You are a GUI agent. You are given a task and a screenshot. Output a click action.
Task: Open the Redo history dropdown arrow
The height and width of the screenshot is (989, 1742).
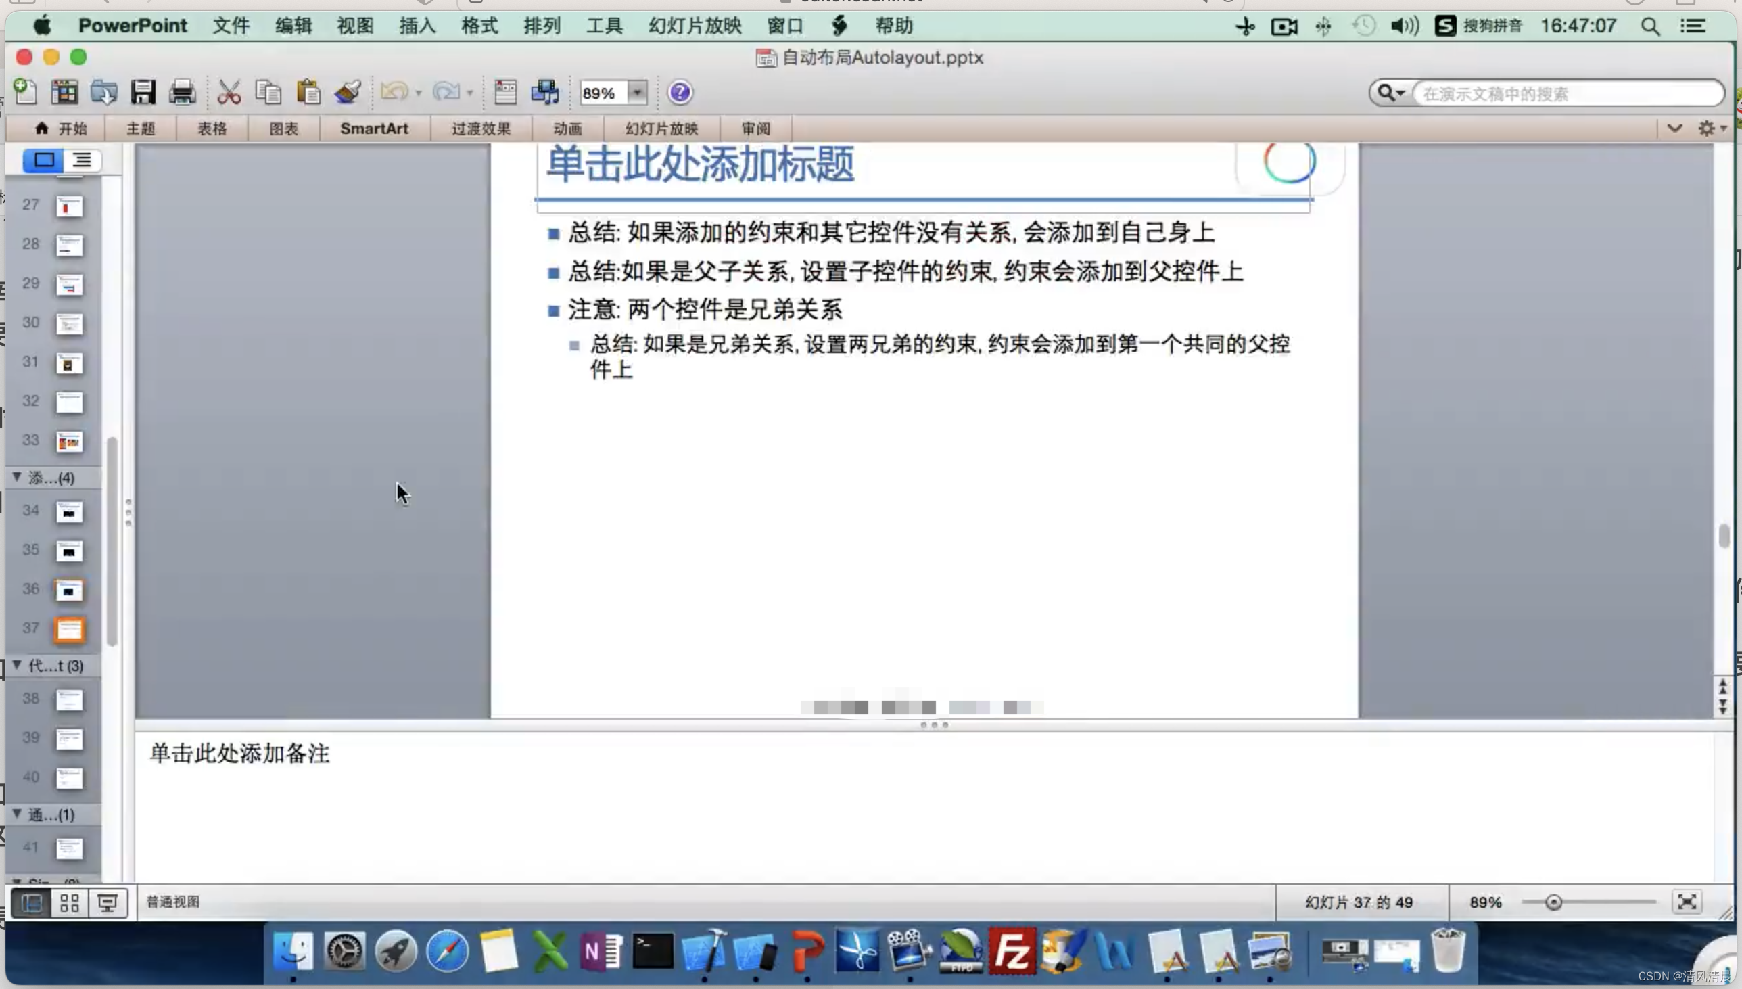pos(470,93)
